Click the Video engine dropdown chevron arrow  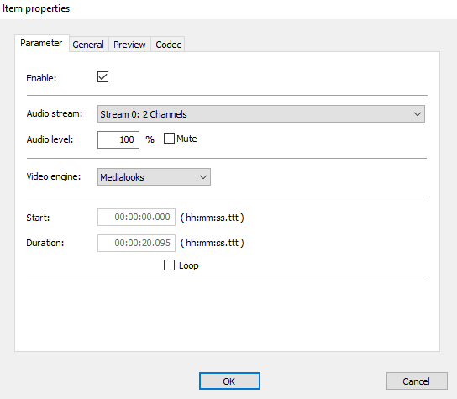point(203,177)
